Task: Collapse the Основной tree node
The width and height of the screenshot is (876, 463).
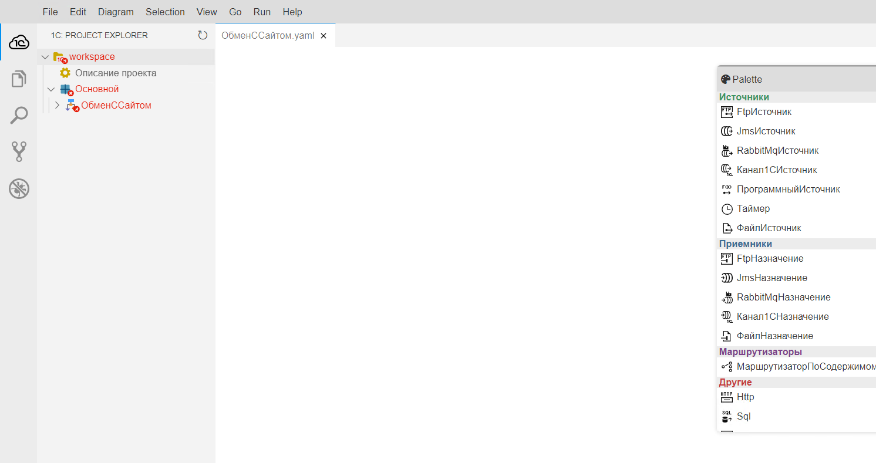Action: 51,89
